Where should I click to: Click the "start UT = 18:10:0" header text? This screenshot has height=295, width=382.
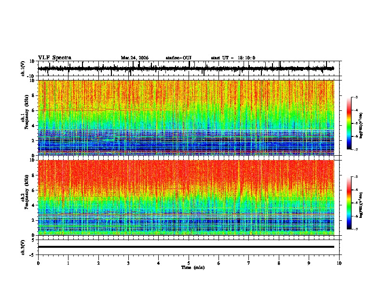coord(233,58)
